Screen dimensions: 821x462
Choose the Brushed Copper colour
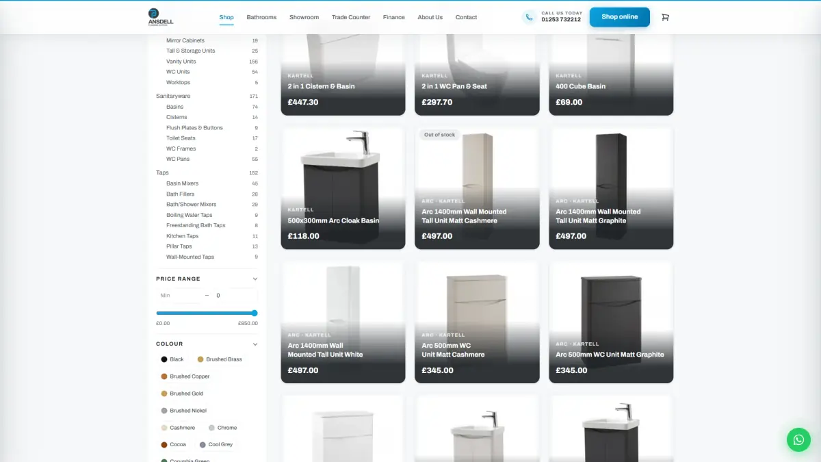[185, 376]
